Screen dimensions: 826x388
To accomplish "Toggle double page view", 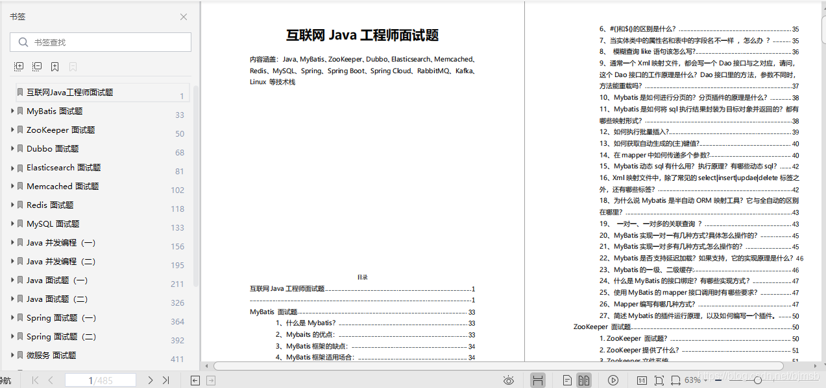I will [584, 380].
